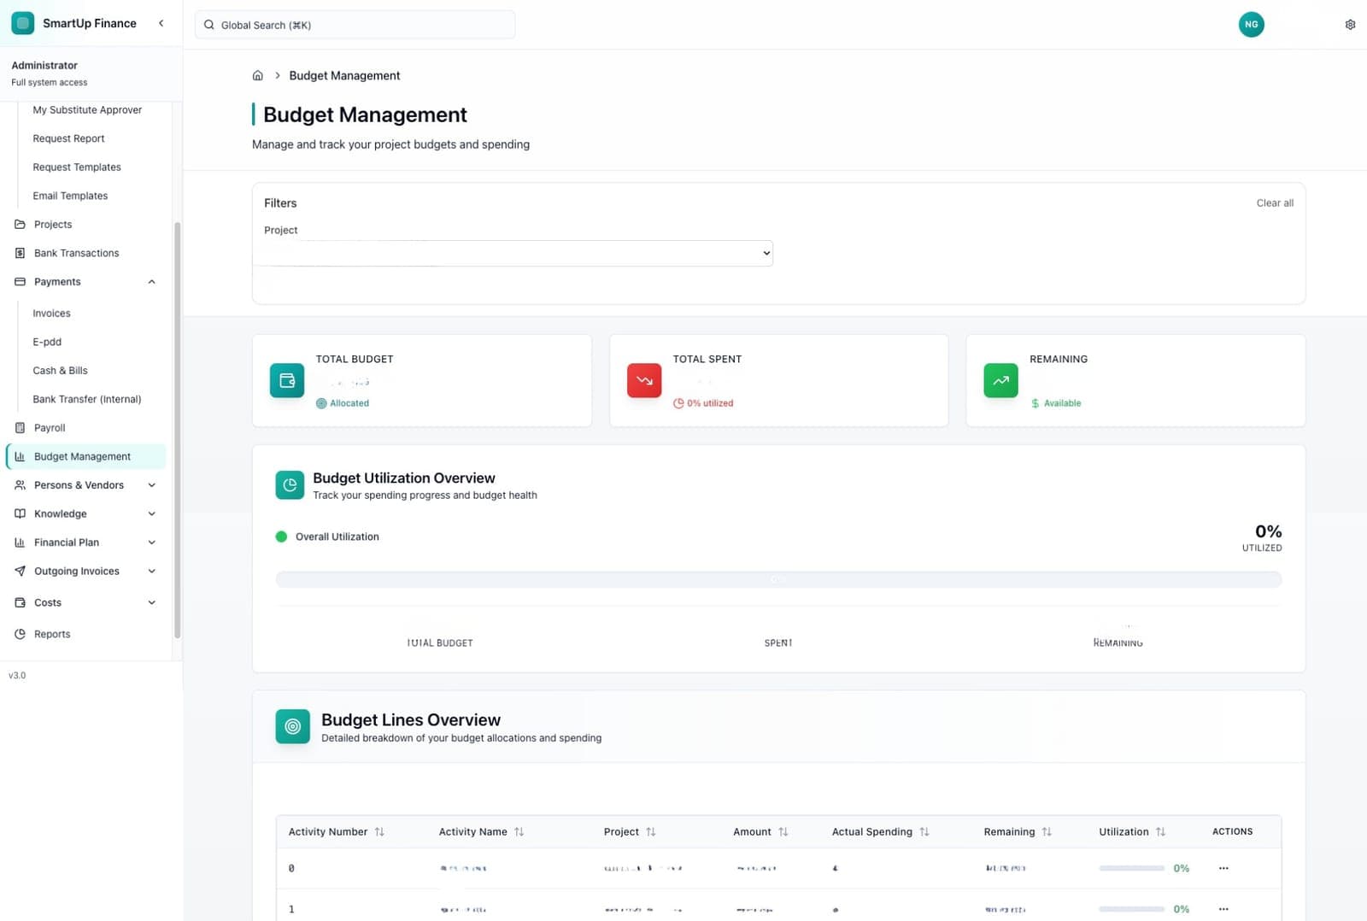Expand the Financial Plan section
Image resolution: width=1367 pixels, height=921 pixels.
click(151, 543)
